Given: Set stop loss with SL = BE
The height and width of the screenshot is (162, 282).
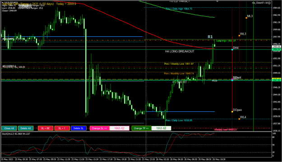Looking at the screenshot, I should coord(46,128).
